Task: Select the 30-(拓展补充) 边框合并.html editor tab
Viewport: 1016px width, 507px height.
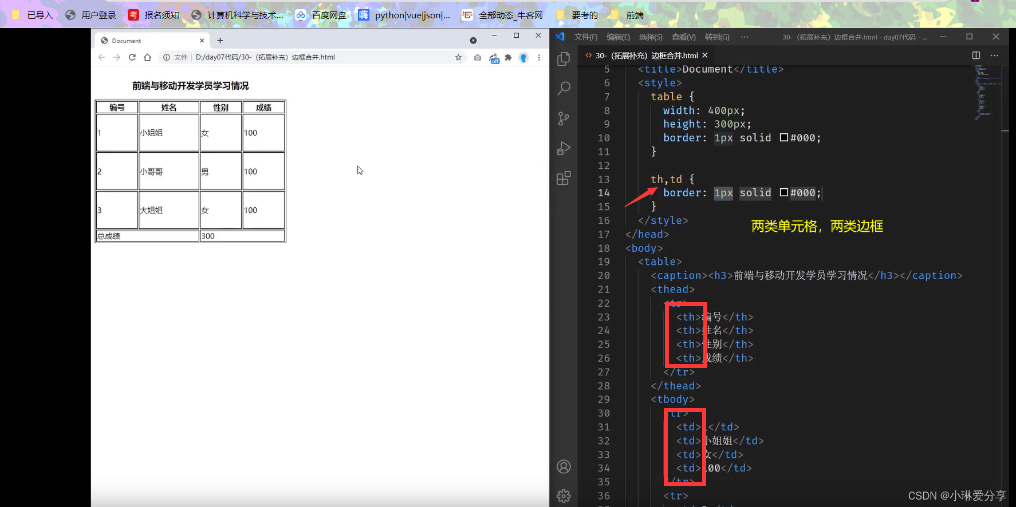Action: (647, 56)
